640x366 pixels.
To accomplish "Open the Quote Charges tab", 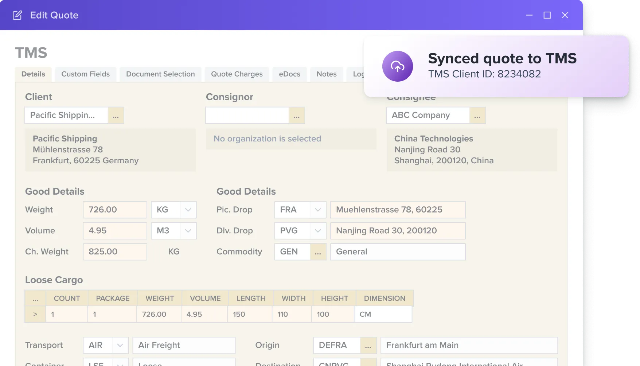I will pos(237,74).
